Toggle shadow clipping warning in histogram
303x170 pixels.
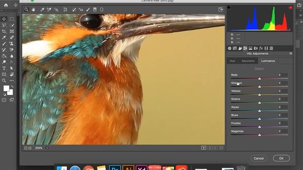(x=229, y=8)
